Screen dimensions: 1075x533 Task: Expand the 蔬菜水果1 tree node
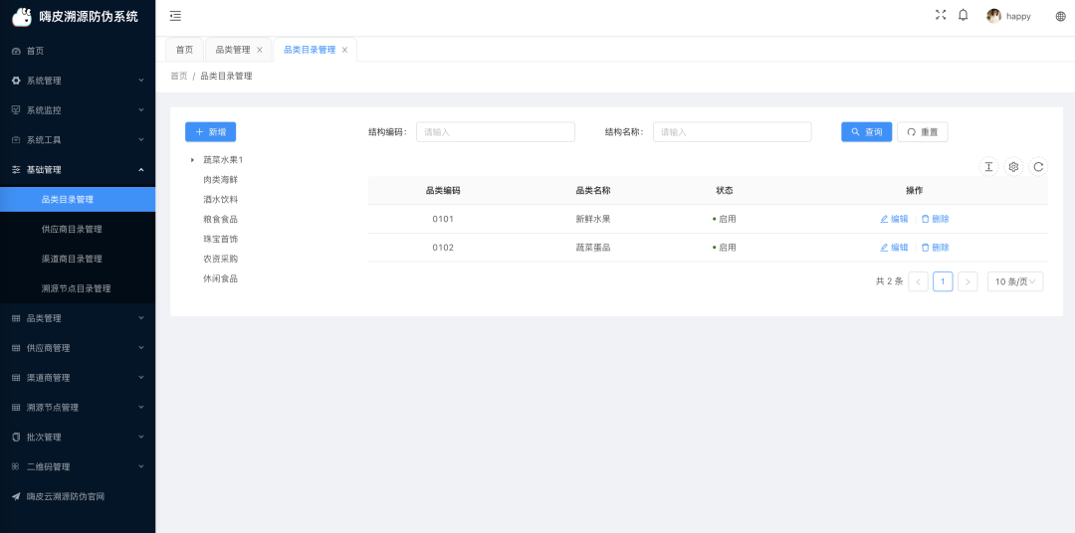[x=192, y=160]
